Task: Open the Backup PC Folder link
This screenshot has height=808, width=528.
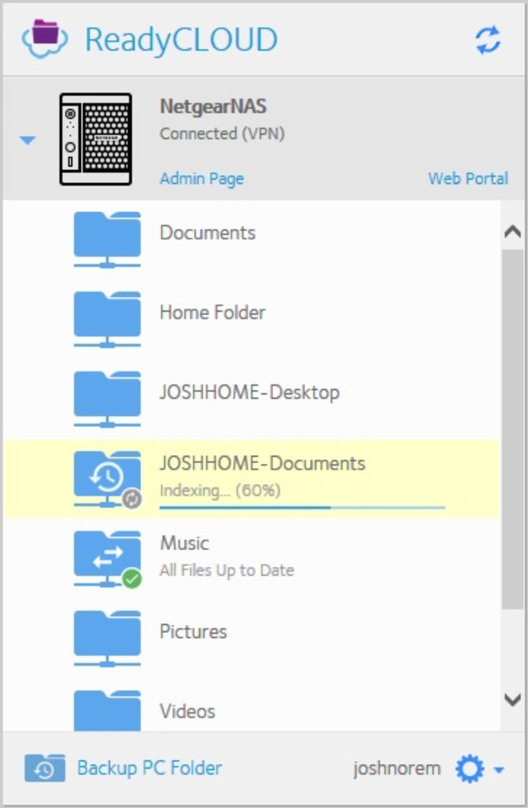Action: tap(149, 769)
